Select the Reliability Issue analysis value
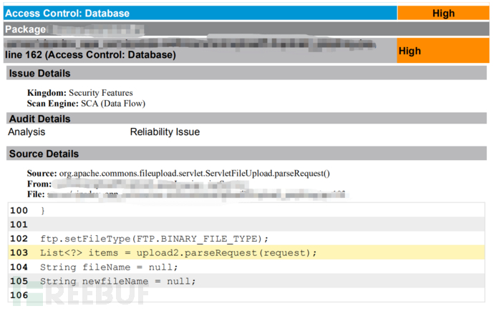 (x=165, y=132)
